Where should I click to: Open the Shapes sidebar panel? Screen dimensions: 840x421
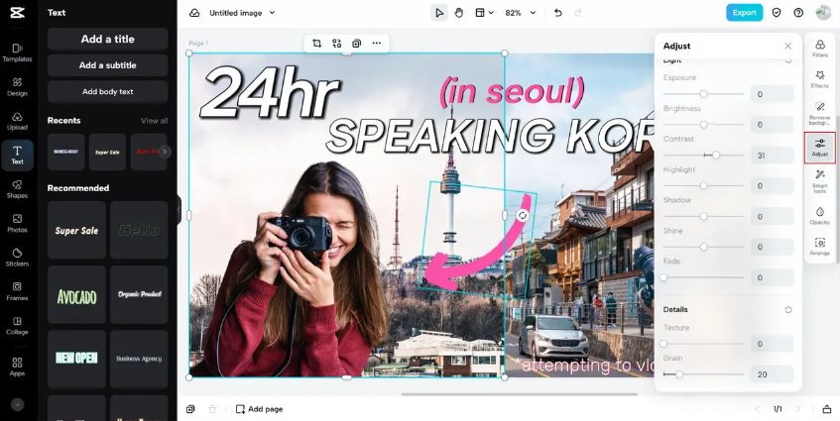point(17,189)
